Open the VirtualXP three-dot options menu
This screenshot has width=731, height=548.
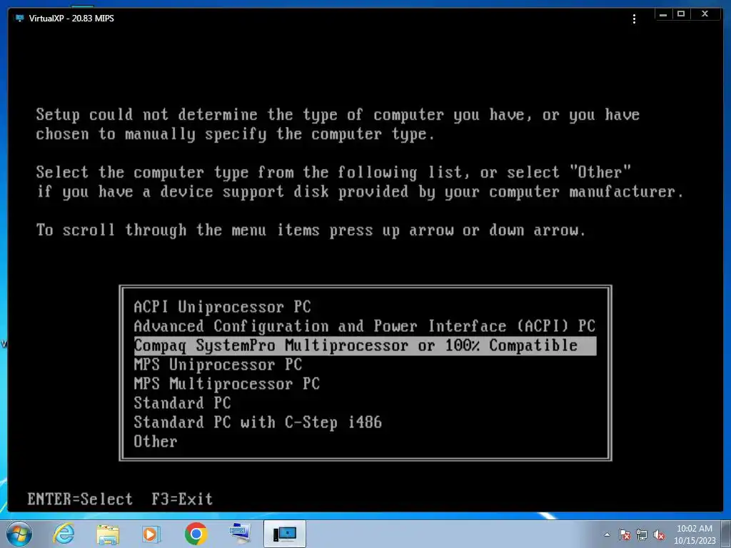click(634, 19)
